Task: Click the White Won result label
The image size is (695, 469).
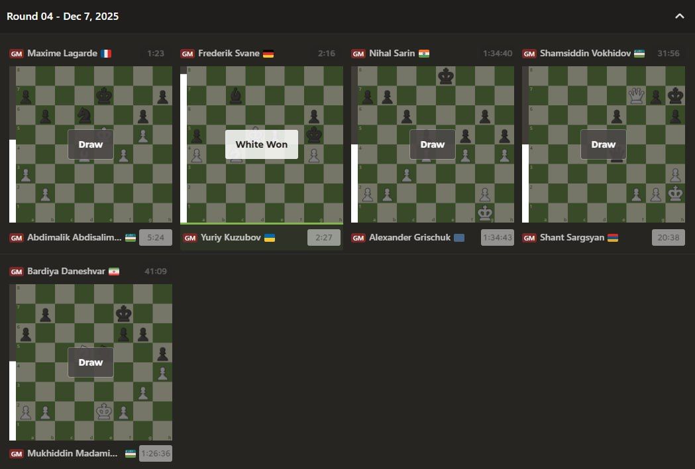Action: [x=262, y=144]
